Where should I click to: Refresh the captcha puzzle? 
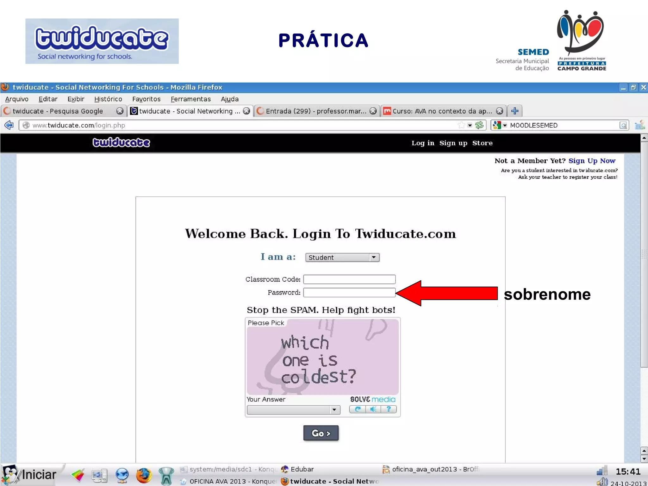pos(358,409)
